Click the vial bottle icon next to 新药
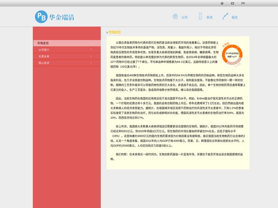278x208 pixels. point(200,16)
